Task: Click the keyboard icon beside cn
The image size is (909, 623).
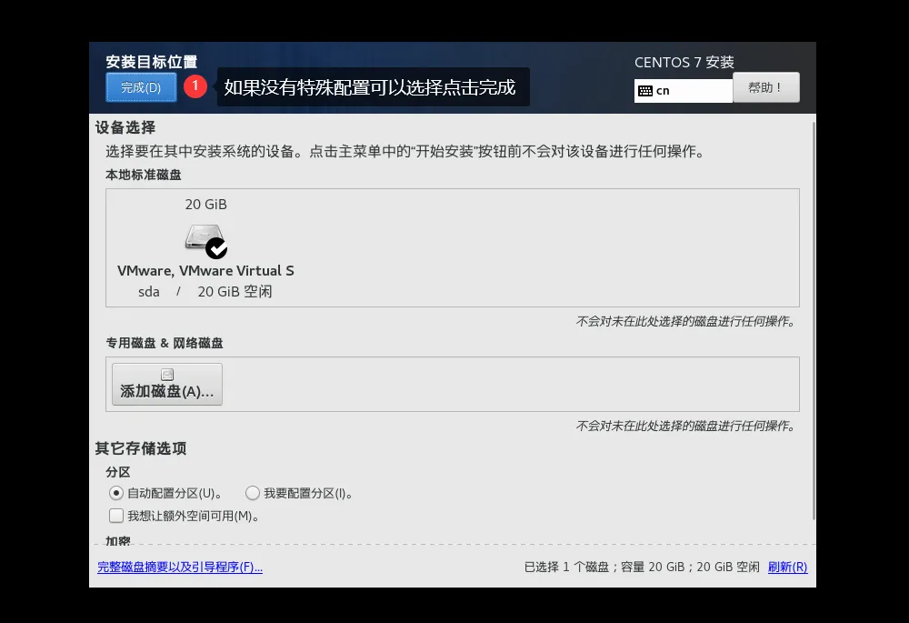Action: coord(645,91)
